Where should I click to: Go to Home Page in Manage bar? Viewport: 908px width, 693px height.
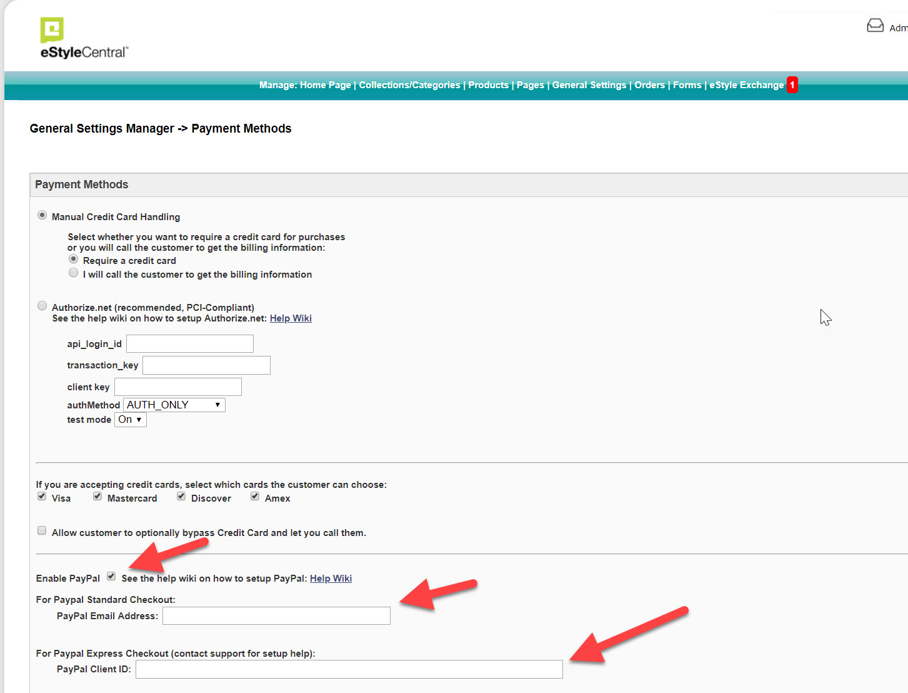pos(325,85)
